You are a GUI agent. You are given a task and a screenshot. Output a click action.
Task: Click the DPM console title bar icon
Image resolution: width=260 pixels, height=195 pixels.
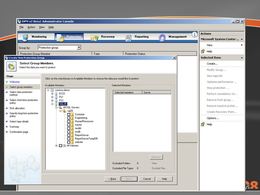[20, 21]
